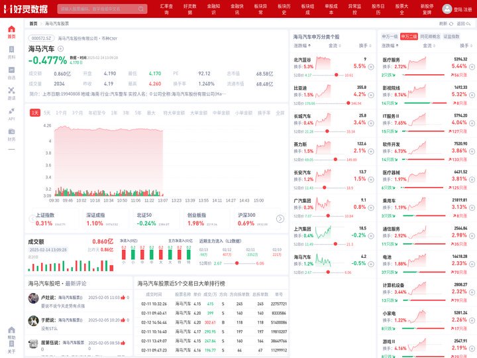This screenshot has width=477, height=358.
Task: Sort stock list by 涨跌幅
Action: [302, 46]
